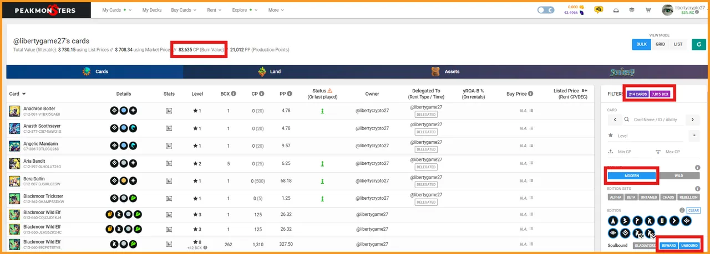Select the Soulkeep tab
The width and height of the screenshot is (710, 254).
(x=621, y=71)
